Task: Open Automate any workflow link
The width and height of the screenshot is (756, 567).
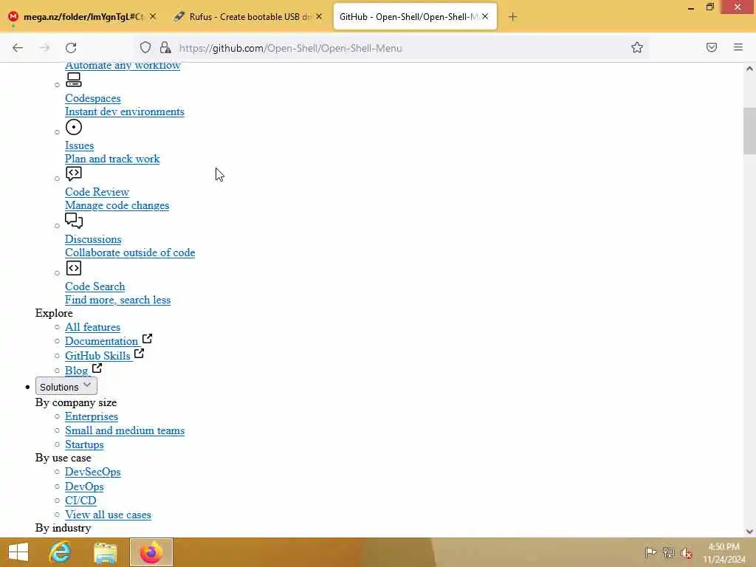Action: pyautogui.click(x=123, y=66)
